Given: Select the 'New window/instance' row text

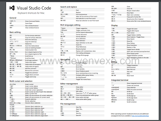Looking at the screenshot, I should point(32,26).
